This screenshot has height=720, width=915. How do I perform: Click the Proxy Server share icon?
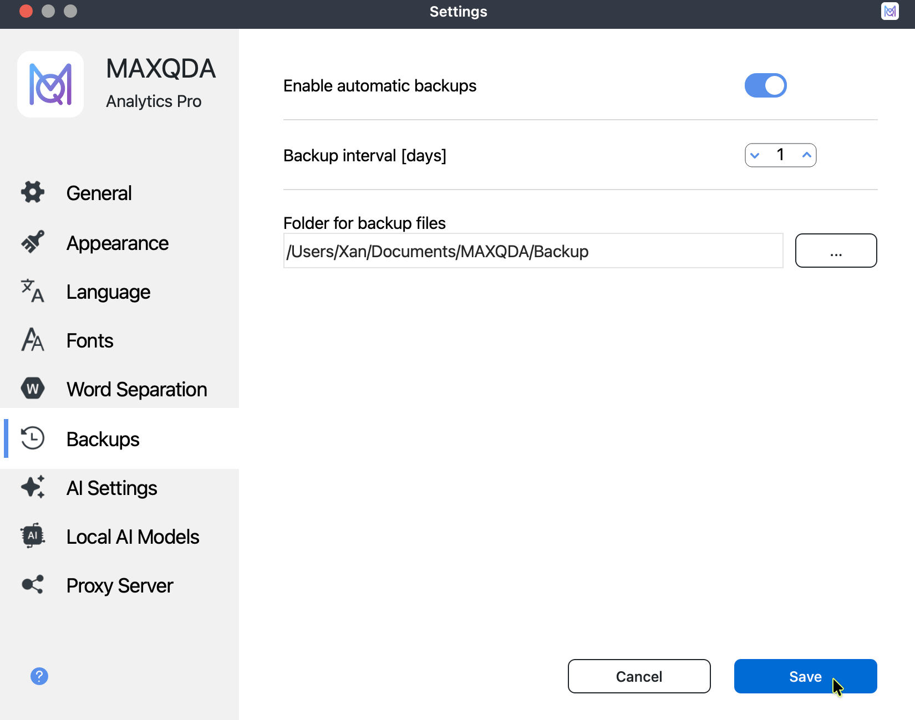tap(33, 585)
